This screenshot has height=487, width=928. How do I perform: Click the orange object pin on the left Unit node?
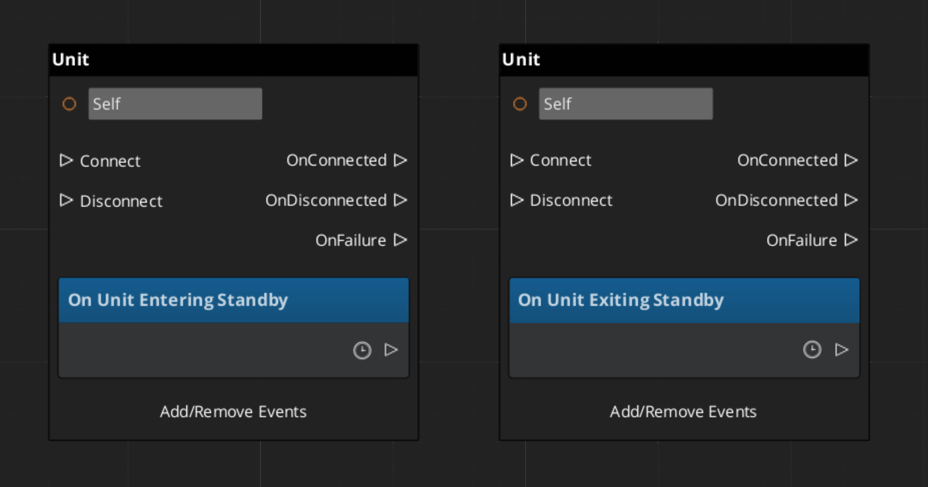69,104
